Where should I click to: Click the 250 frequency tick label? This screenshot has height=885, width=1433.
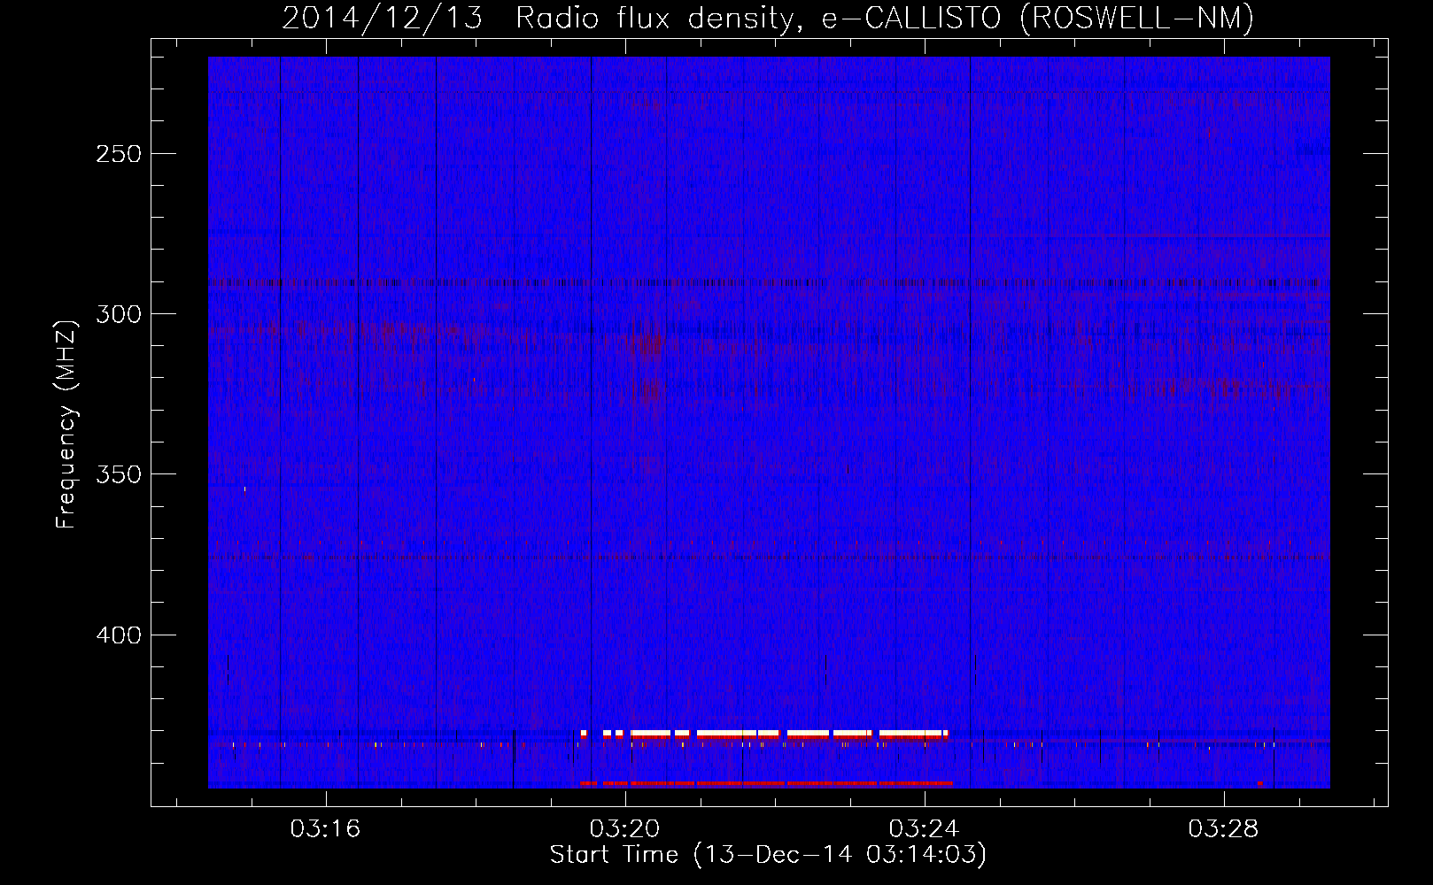coord(119,154)
